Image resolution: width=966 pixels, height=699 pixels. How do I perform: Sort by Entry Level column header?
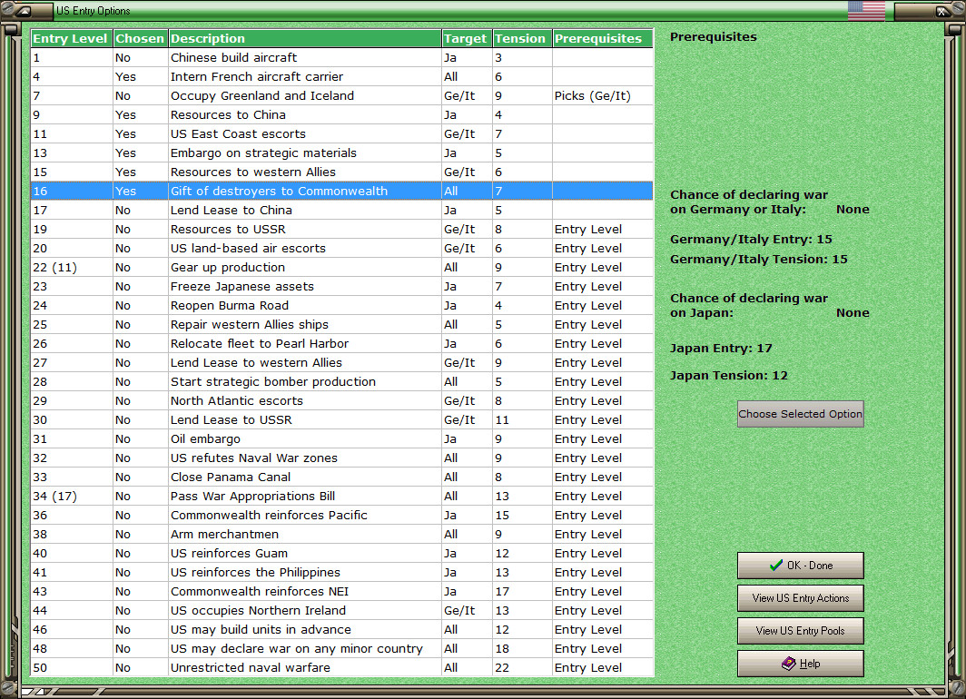[72, 38]
